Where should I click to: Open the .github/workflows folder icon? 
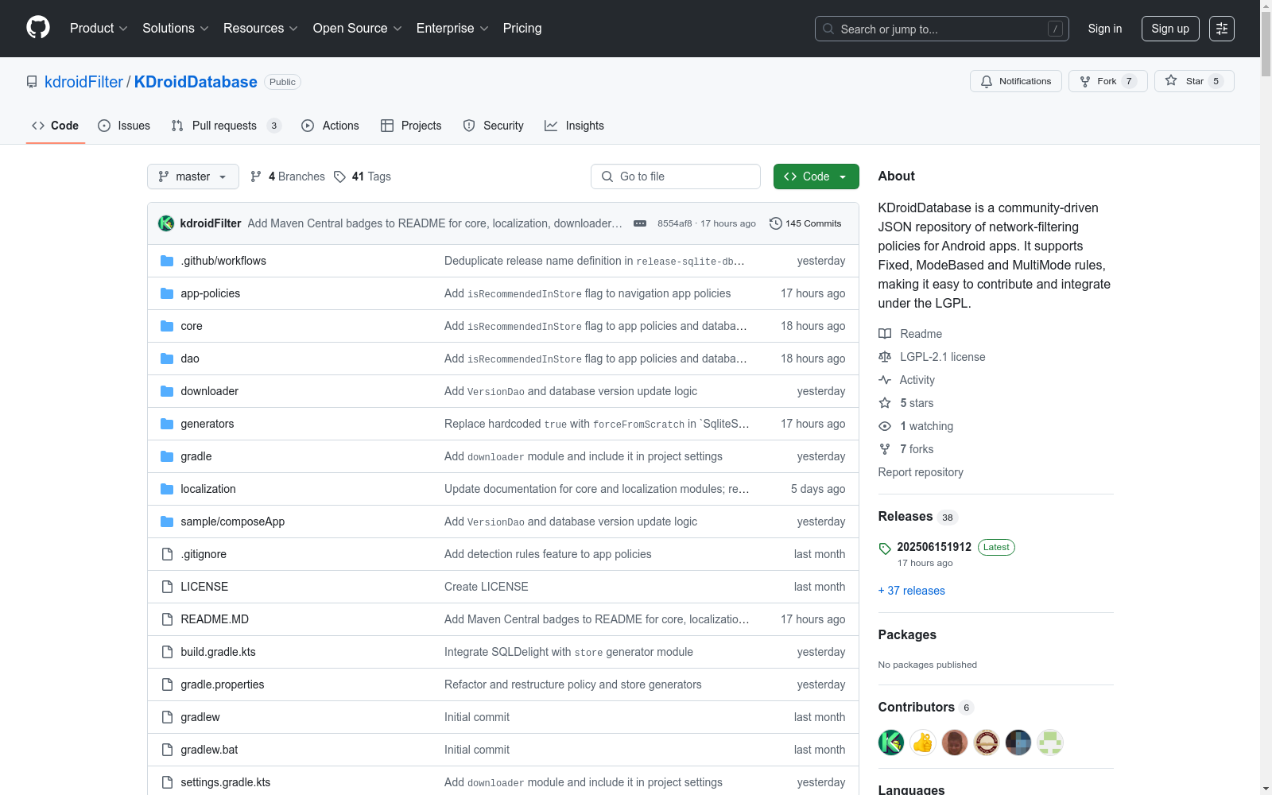pyautogui.click(x=167, y=261)
